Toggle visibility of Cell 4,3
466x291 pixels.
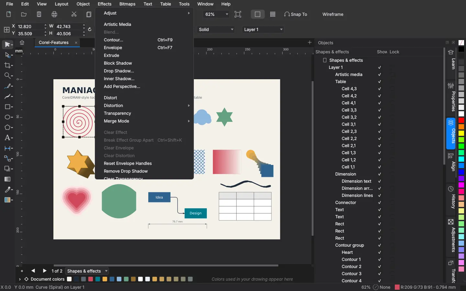point(380,89)
